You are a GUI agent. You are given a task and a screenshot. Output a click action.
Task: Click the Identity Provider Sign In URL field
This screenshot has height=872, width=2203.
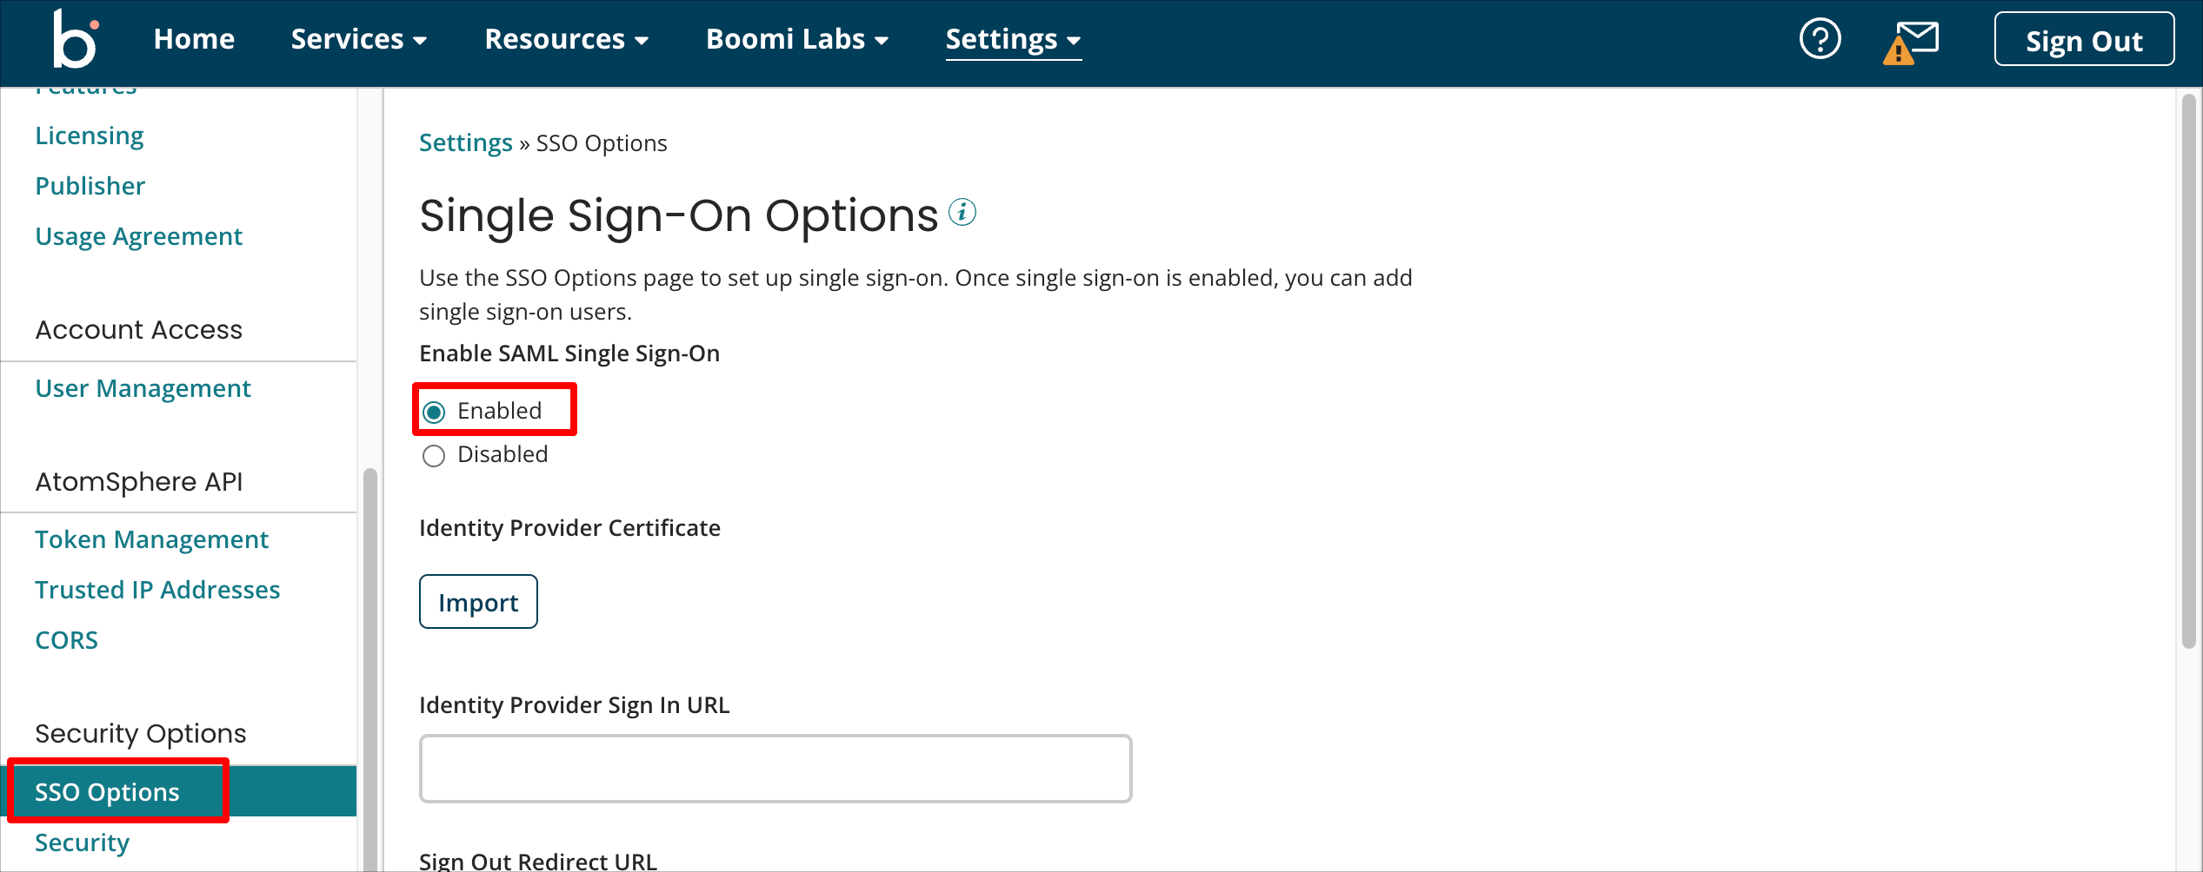[775, 769]
